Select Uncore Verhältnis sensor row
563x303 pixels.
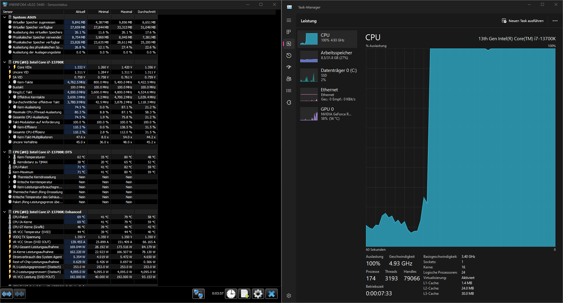tap(79, 142)
